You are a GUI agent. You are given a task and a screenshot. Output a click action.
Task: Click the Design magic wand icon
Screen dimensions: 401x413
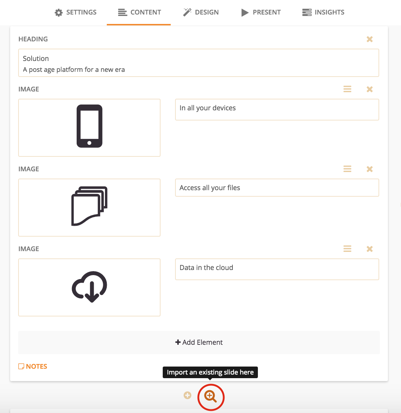click(187, 12)
